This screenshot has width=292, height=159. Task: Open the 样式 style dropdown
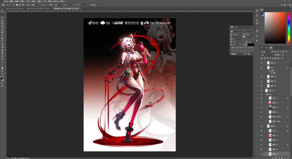pyautogui.click(x=58, y=5)
